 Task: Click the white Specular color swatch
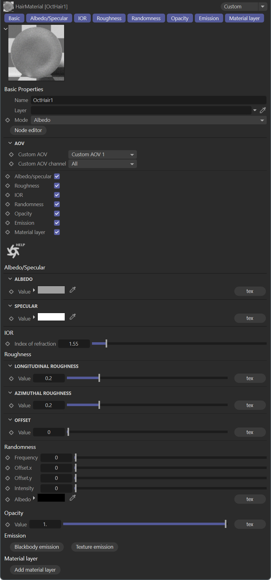click(51, 317)
